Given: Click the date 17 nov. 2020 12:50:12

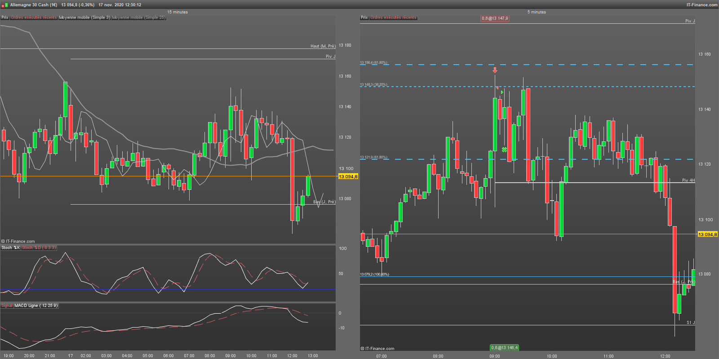Looking at the screenshot, I should (x=120, y=5).
